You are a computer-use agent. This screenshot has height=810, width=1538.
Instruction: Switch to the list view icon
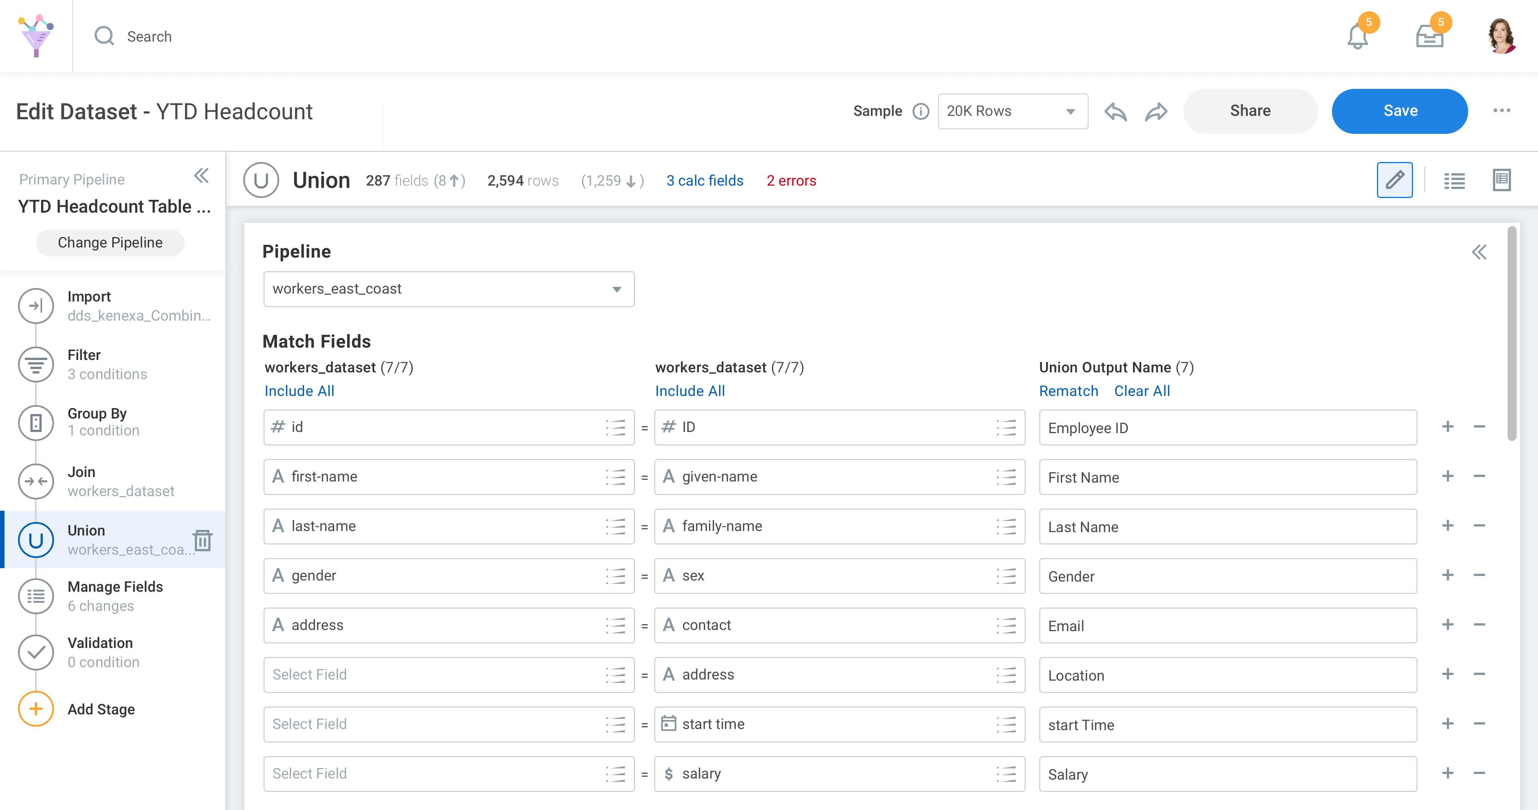click(1454, 180)
